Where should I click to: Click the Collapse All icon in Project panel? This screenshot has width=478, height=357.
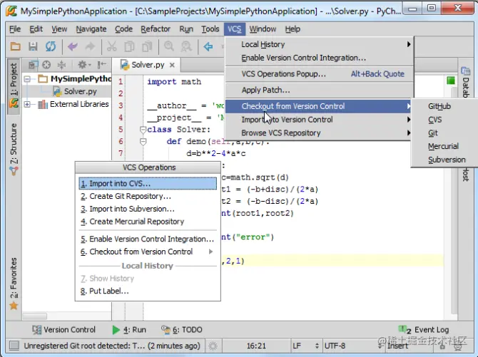[x=61, y=65]
